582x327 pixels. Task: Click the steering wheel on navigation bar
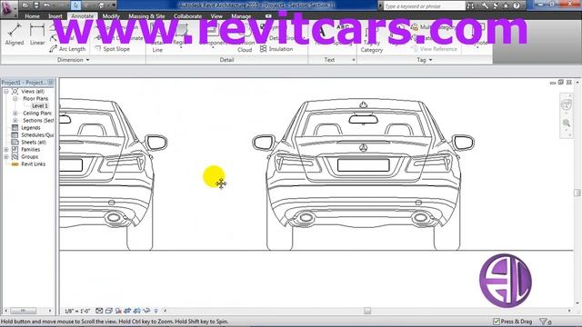(566, 105)
